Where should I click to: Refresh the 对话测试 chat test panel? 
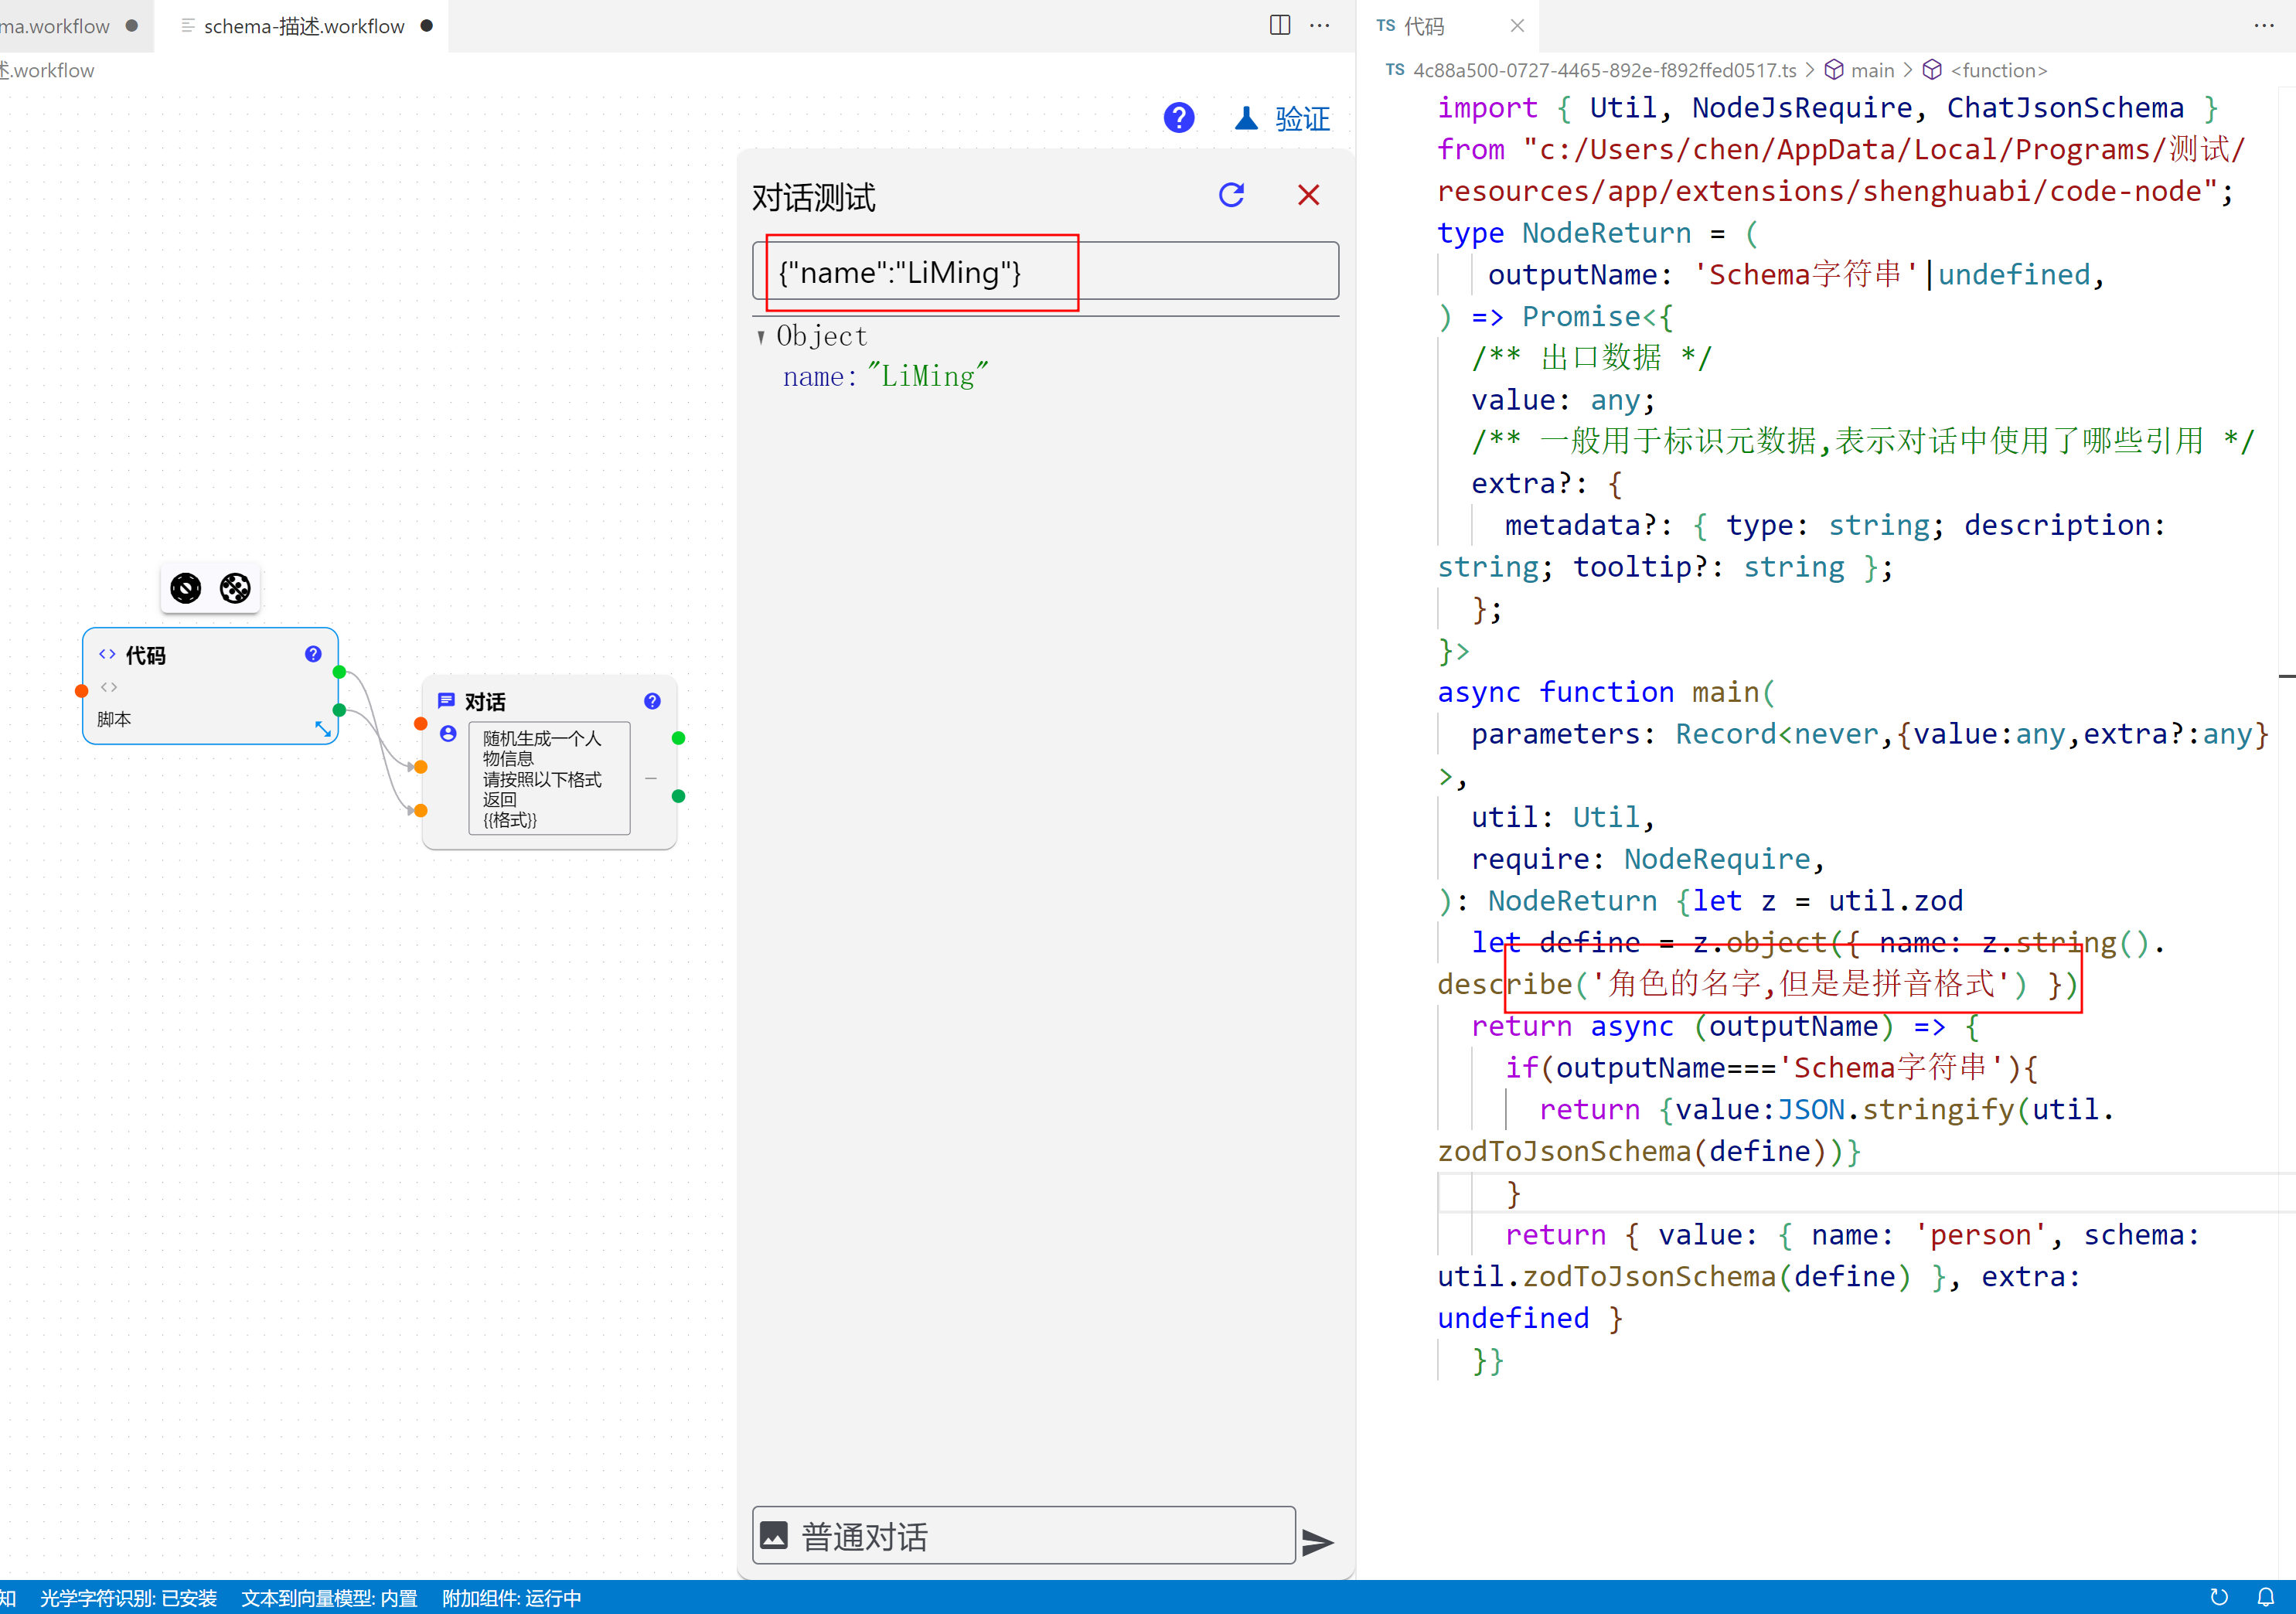click(1231, 195)
